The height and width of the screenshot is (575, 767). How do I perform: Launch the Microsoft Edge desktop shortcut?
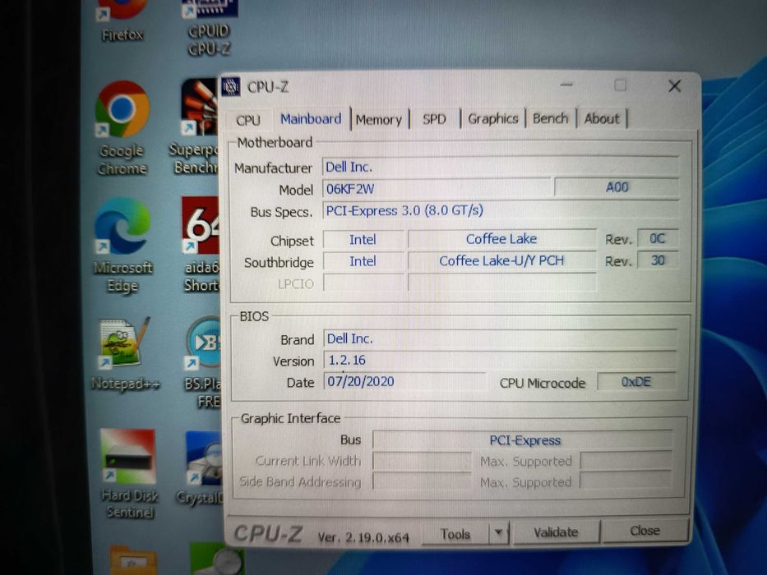pos(122,246)
